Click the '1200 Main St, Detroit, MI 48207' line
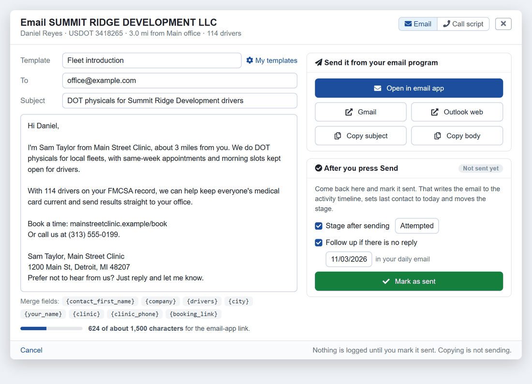This screenshot has width=532, height=384. coord(79,267)
